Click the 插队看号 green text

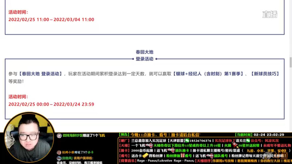pos(222,156)
